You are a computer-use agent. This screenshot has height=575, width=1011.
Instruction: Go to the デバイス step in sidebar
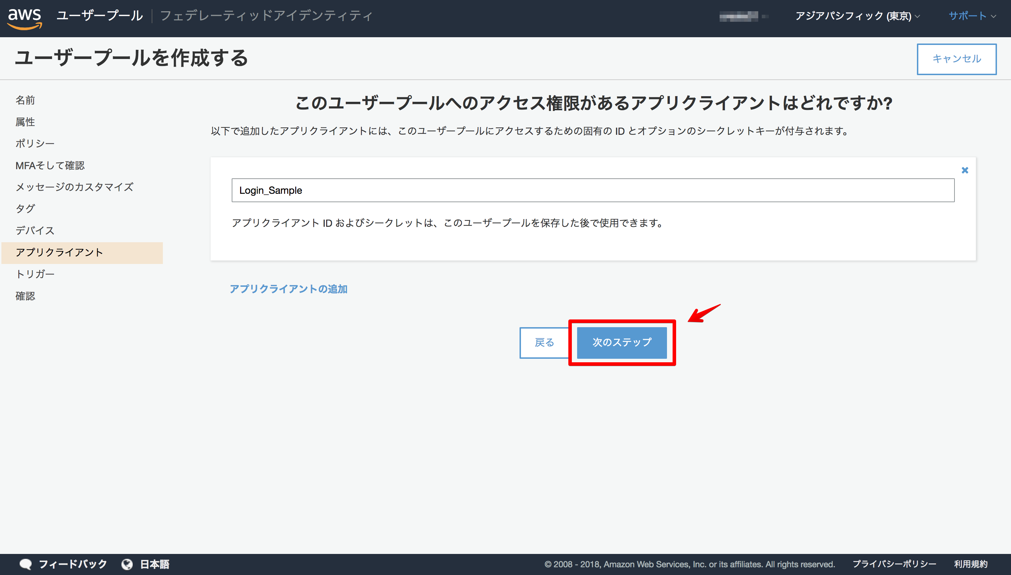coord(35,230)
